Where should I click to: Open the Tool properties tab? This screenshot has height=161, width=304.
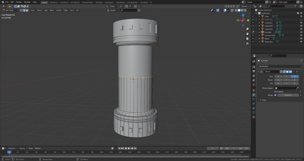point(254,61)
